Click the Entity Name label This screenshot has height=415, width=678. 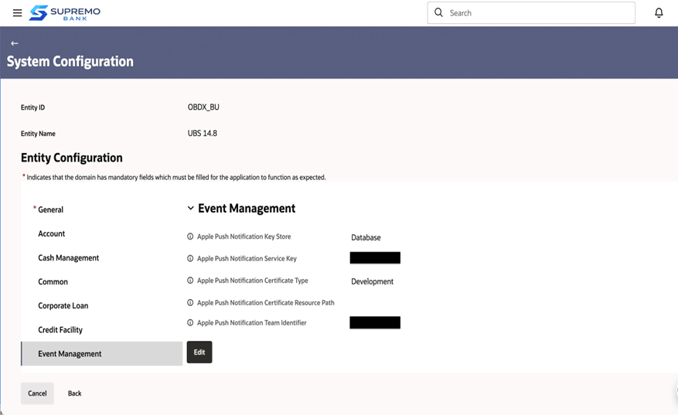click(38, 134)
